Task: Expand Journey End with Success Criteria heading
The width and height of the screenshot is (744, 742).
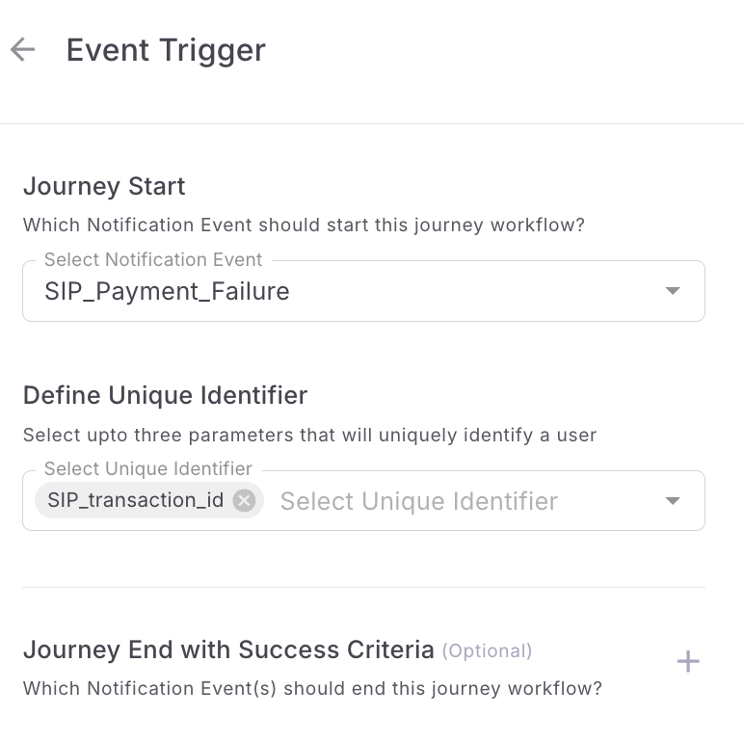Action: click(228, 649)
